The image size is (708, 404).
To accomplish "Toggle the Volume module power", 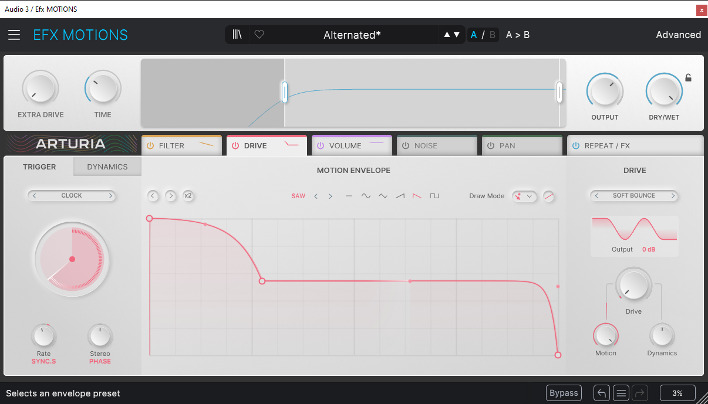I will click(321, 145).
